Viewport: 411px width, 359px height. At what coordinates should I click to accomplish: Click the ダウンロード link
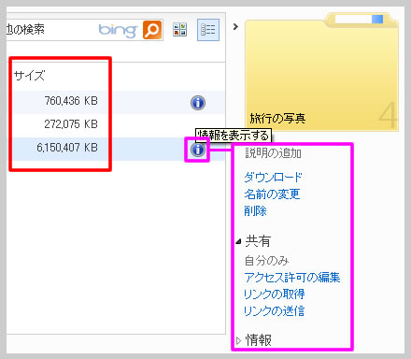click(273, 177)
